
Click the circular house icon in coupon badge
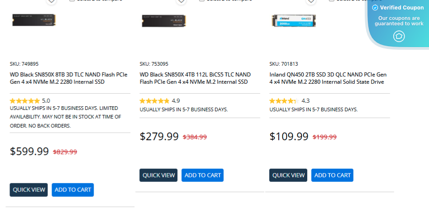[399, 36]
